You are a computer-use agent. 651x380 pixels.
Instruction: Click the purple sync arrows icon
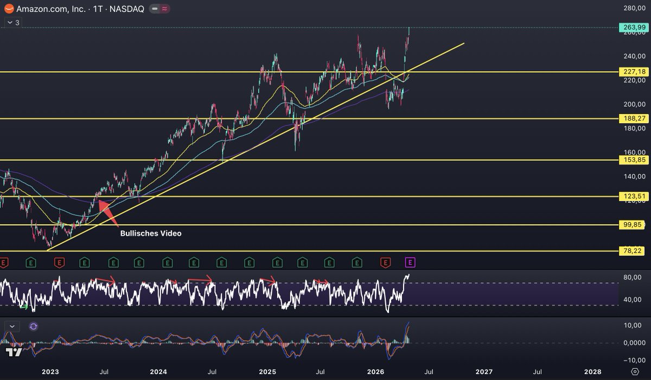tap(33, 326)
